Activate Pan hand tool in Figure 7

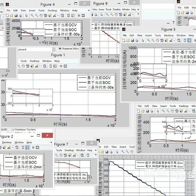tap(61, 155)
